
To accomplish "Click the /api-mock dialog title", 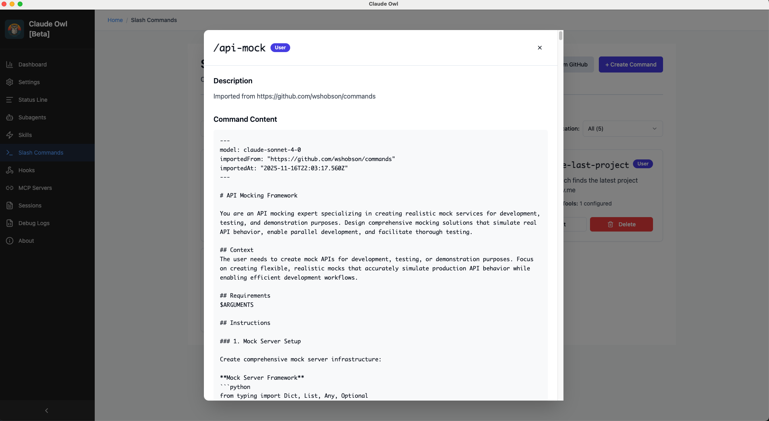I will pyautogui.click(x=239, y=48).
